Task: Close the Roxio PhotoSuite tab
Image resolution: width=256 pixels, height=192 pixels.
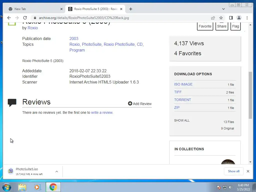Action: pyautogui.click(x=121, y=9)
